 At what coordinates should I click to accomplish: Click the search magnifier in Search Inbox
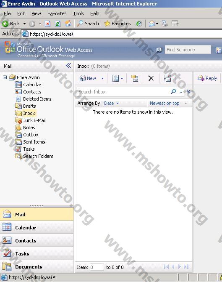tap(173, 91)
